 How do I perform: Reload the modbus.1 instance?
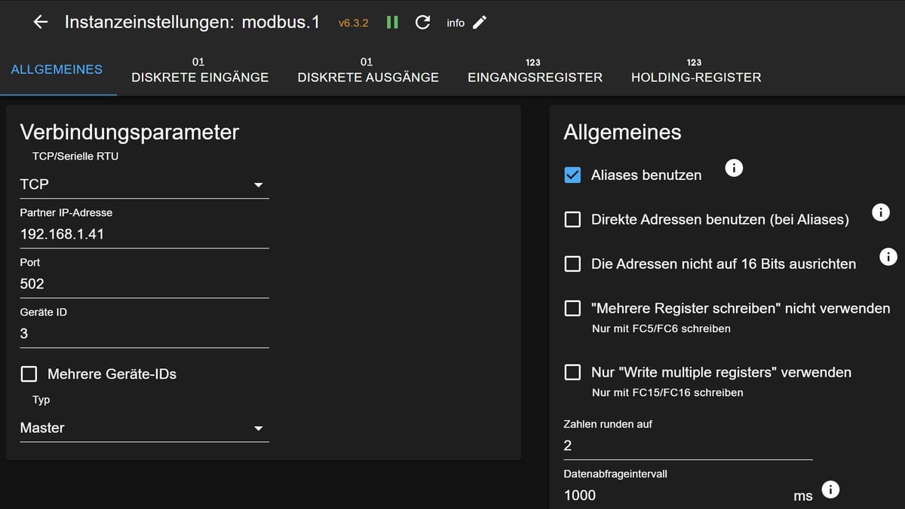point(422,22)
